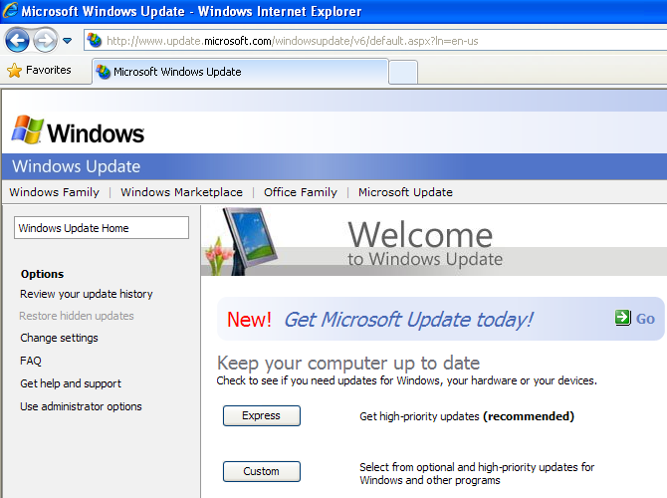The height and width of the screenshot is (498, 667).
Task: Click the Go link text
Action: coord(645,319)
